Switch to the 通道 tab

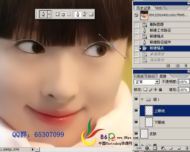pyautogui.click(x=140, y=76)
